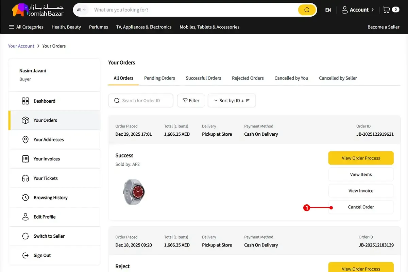Select the Cancelled by Seller tab
This screenshot has width=408, height=272.
coord(338,78)
